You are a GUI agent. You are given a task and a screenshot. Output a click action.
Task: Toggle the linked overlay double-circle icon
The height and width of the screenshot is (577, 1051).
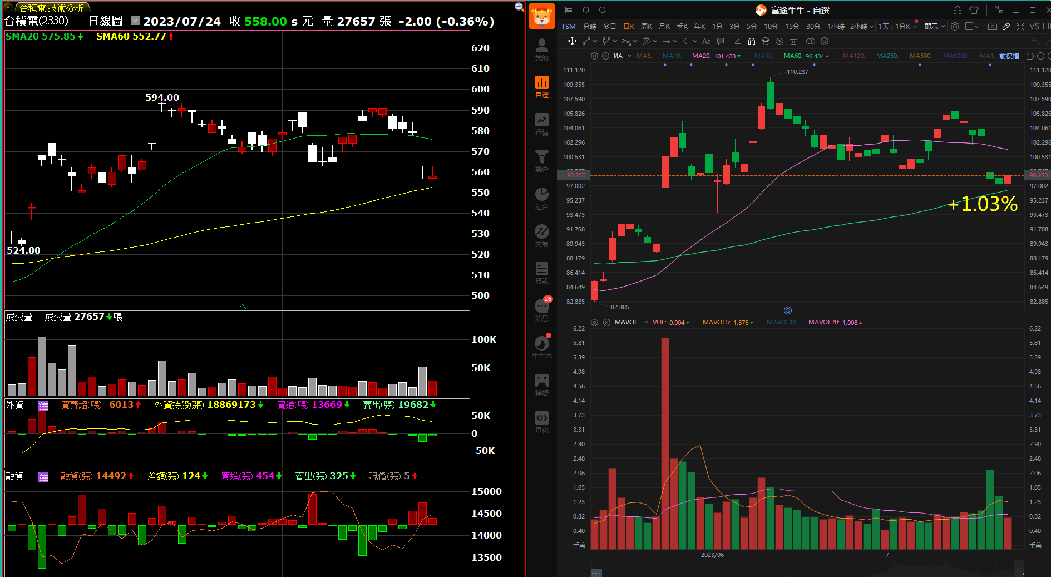pos(811,41)
